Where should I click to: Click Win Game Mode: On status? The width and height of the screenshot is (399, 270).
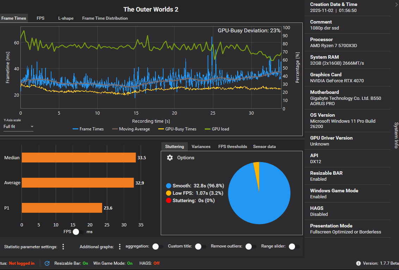tap(113, 263)
